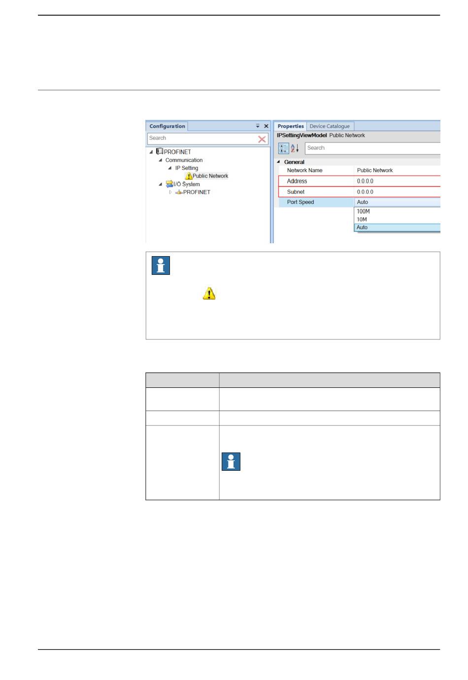Collapse the PROFINET root tree node
Image resolution: width=468 pixels, height=680 pixels.
point(151,152)
